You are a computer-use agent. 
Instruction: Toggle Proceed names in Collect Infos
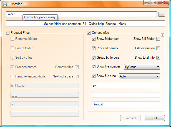(x=94, y=48)
